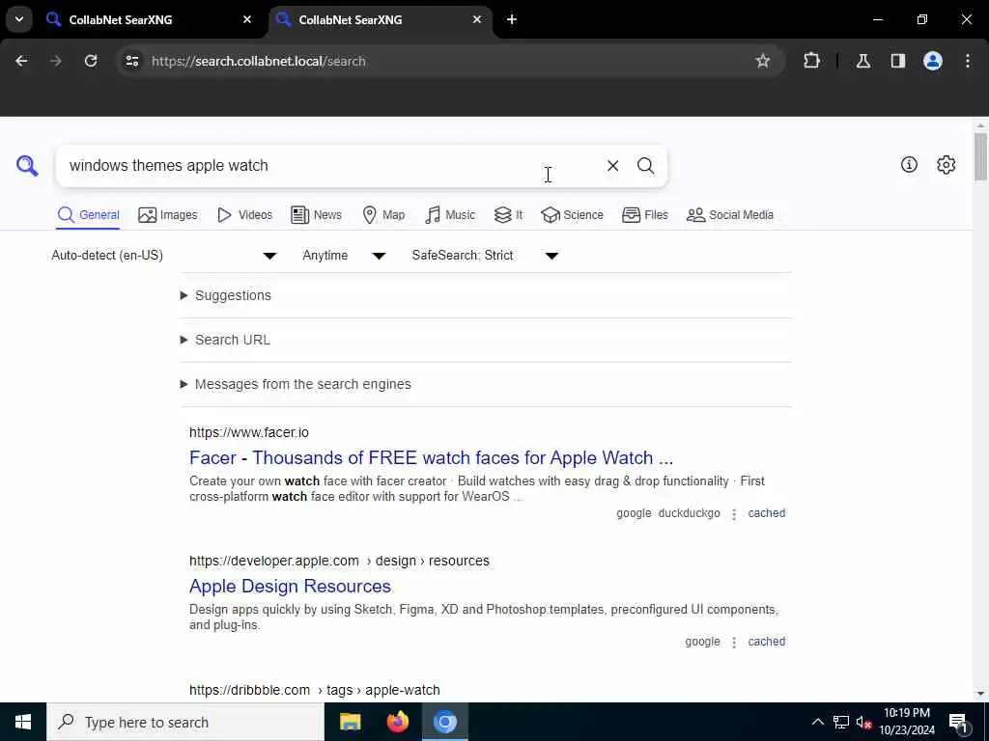This screenshot has width=989, height=741.
Task: Open site information icon in address bar
Action: tap(131, 61)
